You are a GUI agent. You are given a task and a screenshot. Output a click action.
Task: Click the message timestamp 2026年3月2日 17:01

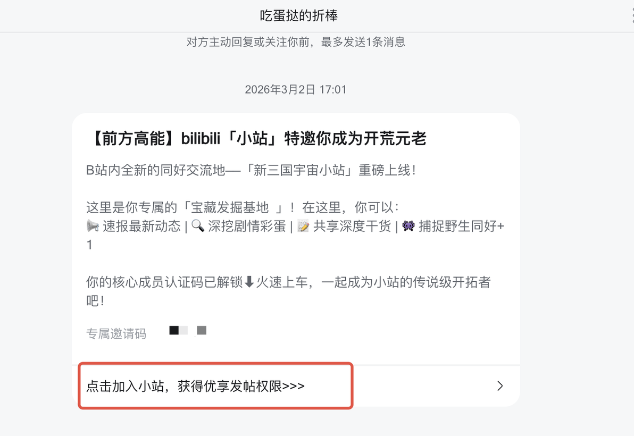pos(296,89)
